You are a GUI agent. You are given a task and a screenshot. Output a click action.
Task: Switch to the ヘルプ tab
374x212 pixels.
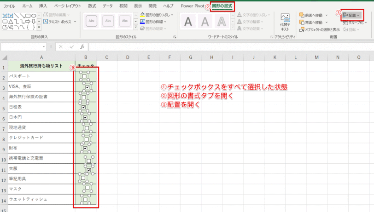(168, 6)
